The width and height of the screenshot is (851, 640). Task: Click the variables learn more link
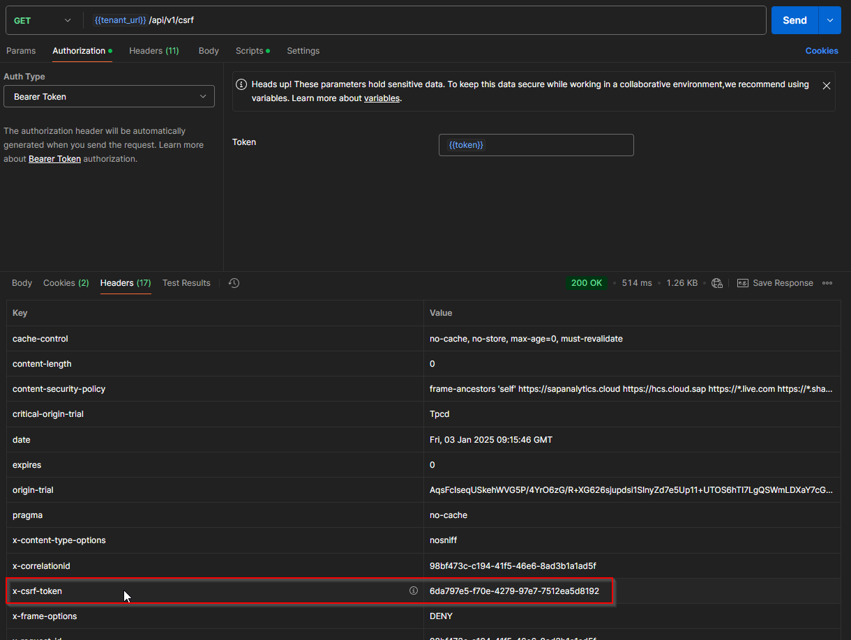[382, 98]
